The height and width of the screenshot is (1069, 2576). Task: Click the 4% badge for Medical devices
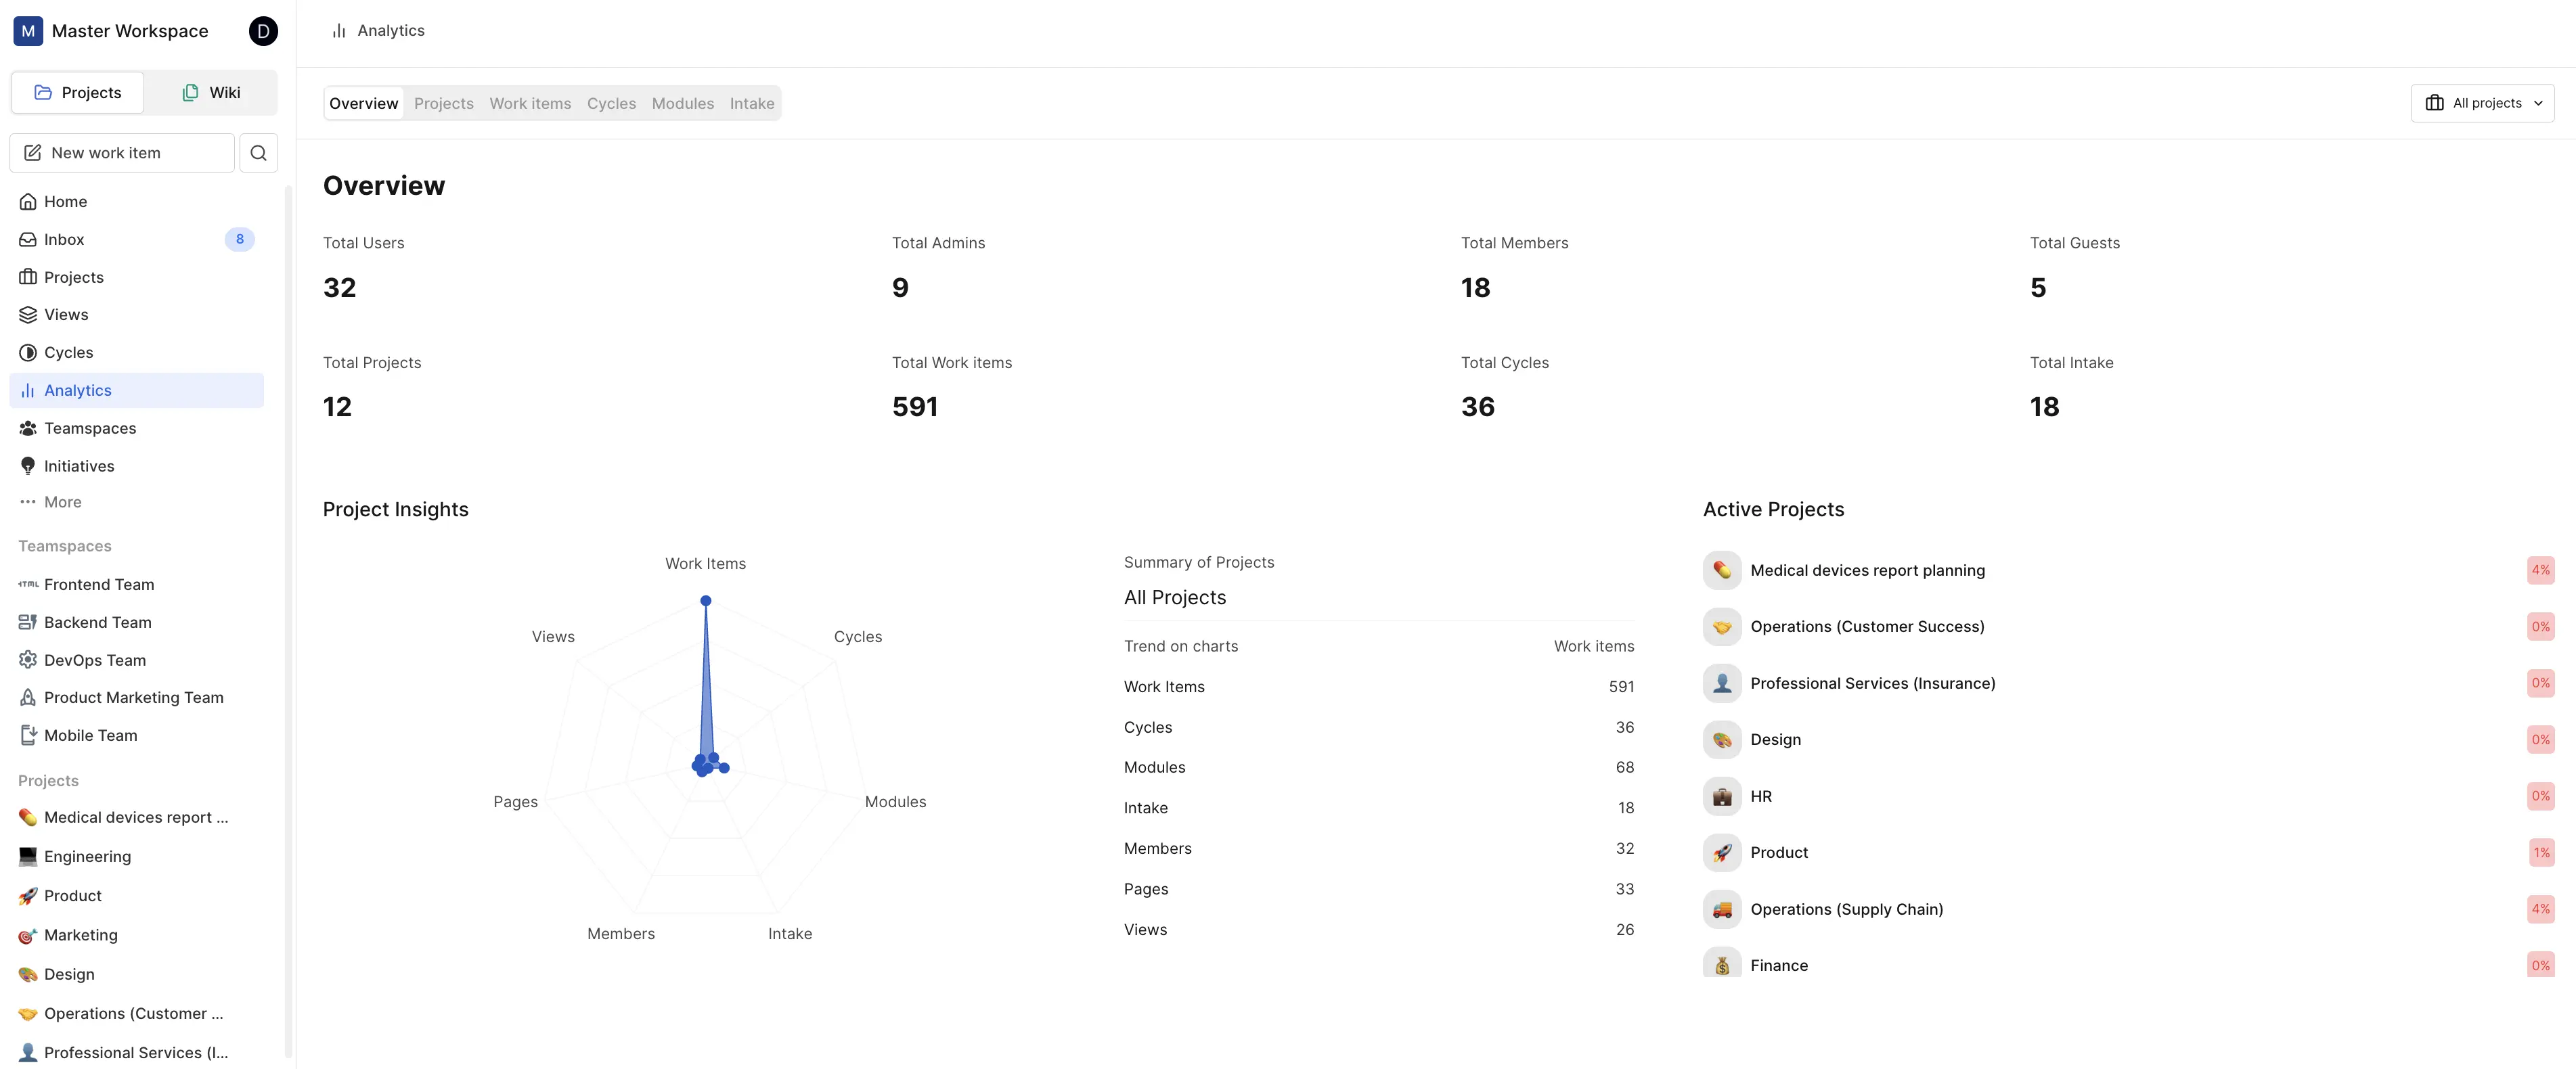[x=2540, y=570]
